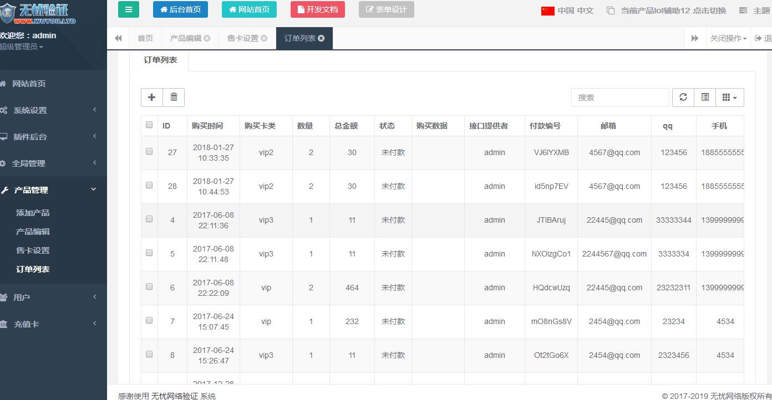This screenshot has height=400, width=772.
Task: Close the 产品编辑 tab using its X
Action: [x=207, y=38]
